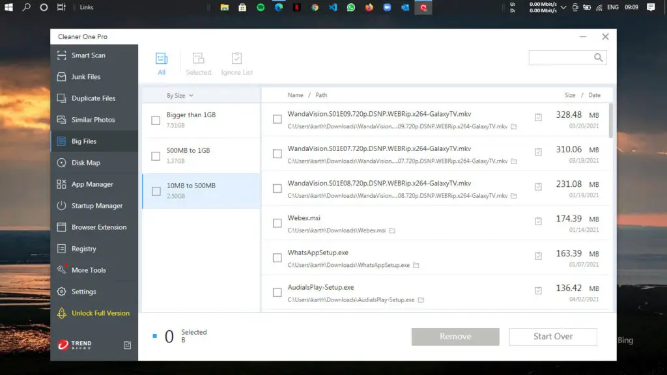Screen dimensions: 667x375
Task: Tick the AudialsPlay-Setup.exe checkbox
Action: pos(277,292)
